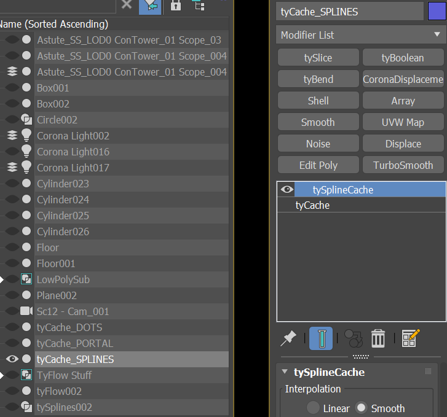Toggle visibility of Plane002

pos(12,295)
